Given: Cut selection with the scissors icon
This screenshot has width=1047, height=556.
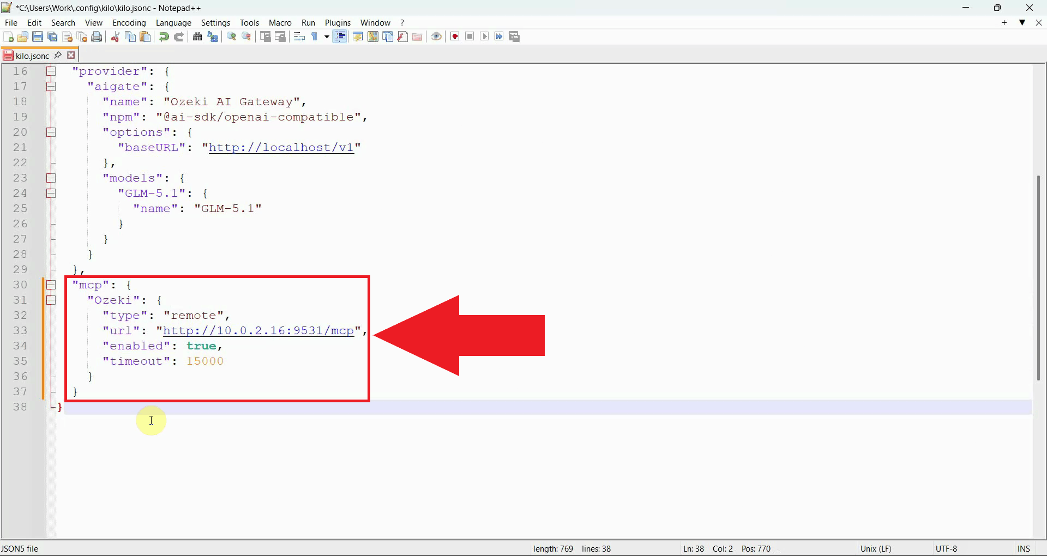Looking at the screenshot, I should coord(115,37).
